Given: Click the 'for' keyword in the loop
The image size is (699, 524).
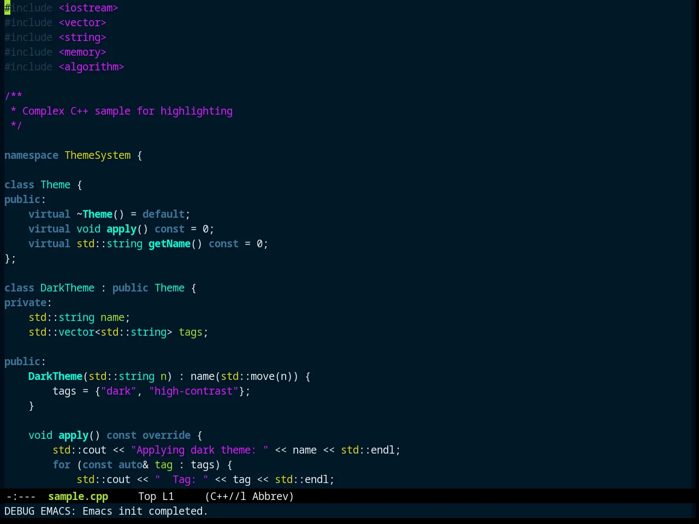Looking at the screenshot, I should click(x=62, y=465).
